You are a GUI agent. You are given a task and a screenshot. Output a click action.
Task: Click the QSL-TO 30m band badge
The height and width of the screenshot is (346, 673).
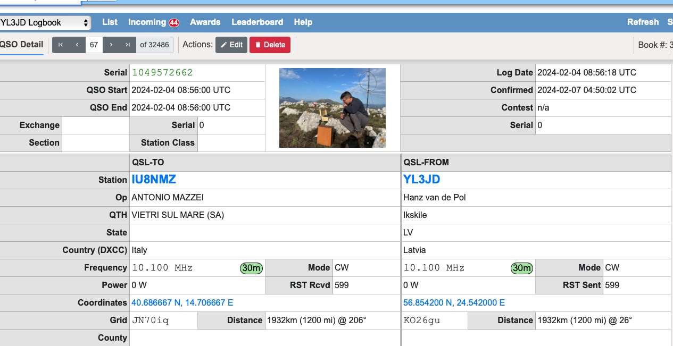pyautogui.click(x=251, y=268)
